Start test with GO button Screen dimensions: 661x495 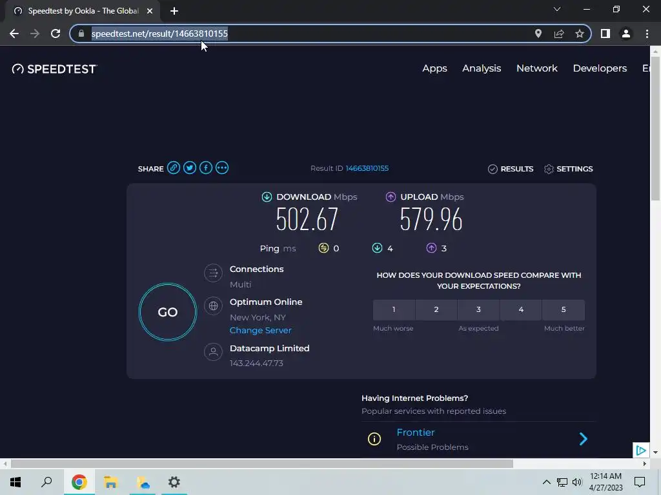pos(168,312)
